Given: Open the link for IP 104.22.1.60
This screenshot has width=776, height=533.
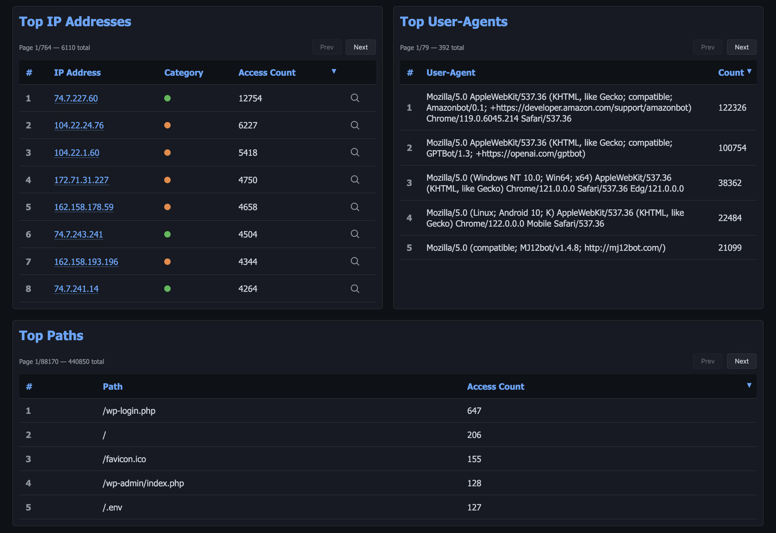Looking at the screenshot, I should 76,153.
